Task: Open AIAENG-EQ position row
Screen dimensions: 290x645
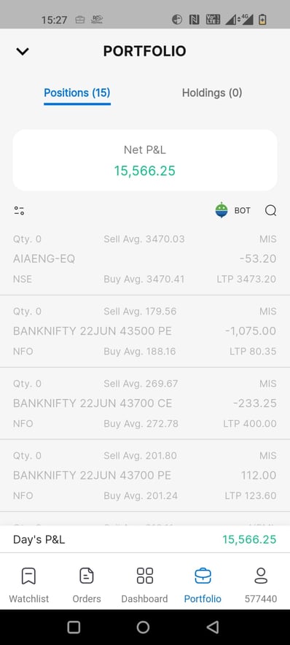Action: (145, 259)
